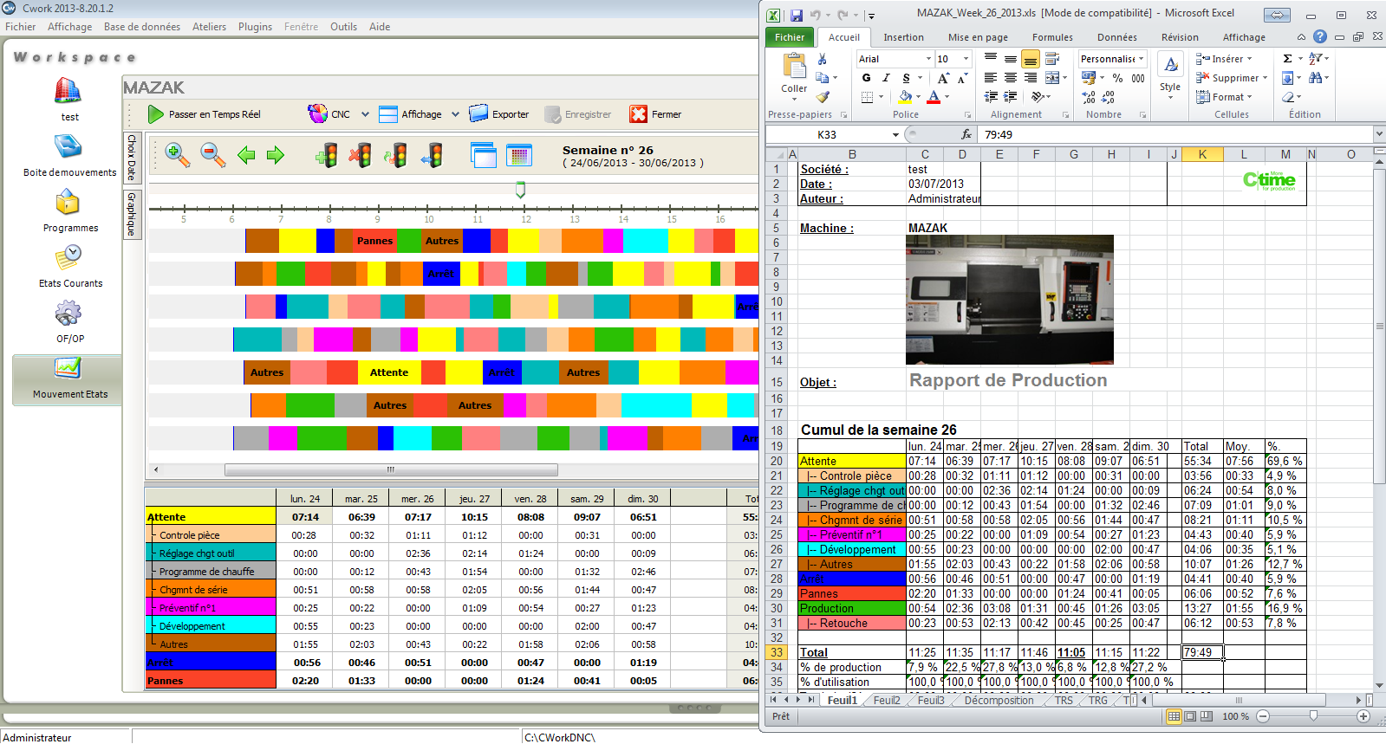
Task: Click the binoculars Find icon in Excel
Action: 1316,78
